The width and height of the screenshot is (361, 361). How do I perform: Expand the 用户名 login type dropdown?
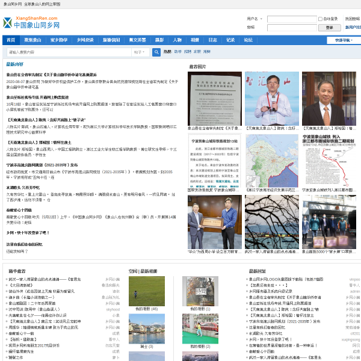pyautogui.click(x=255, y=19)
